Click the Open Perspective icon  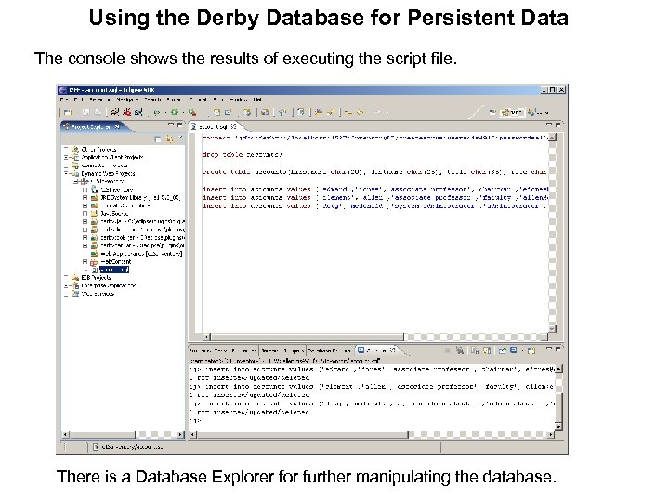[x=492, y=112]
